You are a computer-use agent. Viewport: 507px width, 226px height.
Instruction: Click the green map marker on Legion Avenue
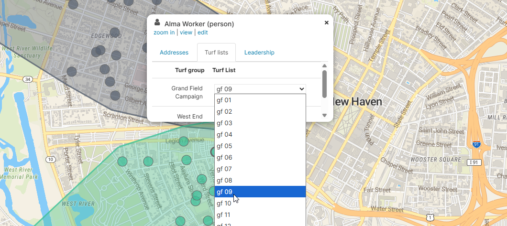[x=184, y=141]
